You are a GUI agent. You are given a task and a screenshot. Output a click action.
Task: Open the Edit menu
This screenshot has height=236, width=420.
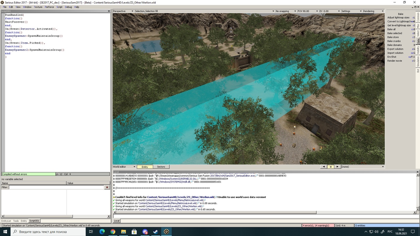point(11,7)
